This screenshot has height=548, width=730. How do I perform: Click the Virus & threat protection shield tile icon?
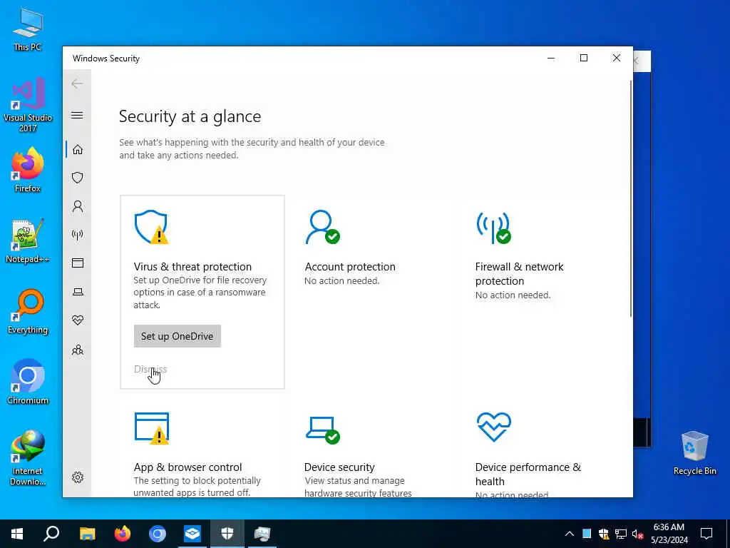coord(151,227)
